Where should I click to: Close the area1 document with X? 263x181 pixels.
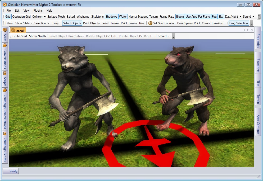coord(251,30)
